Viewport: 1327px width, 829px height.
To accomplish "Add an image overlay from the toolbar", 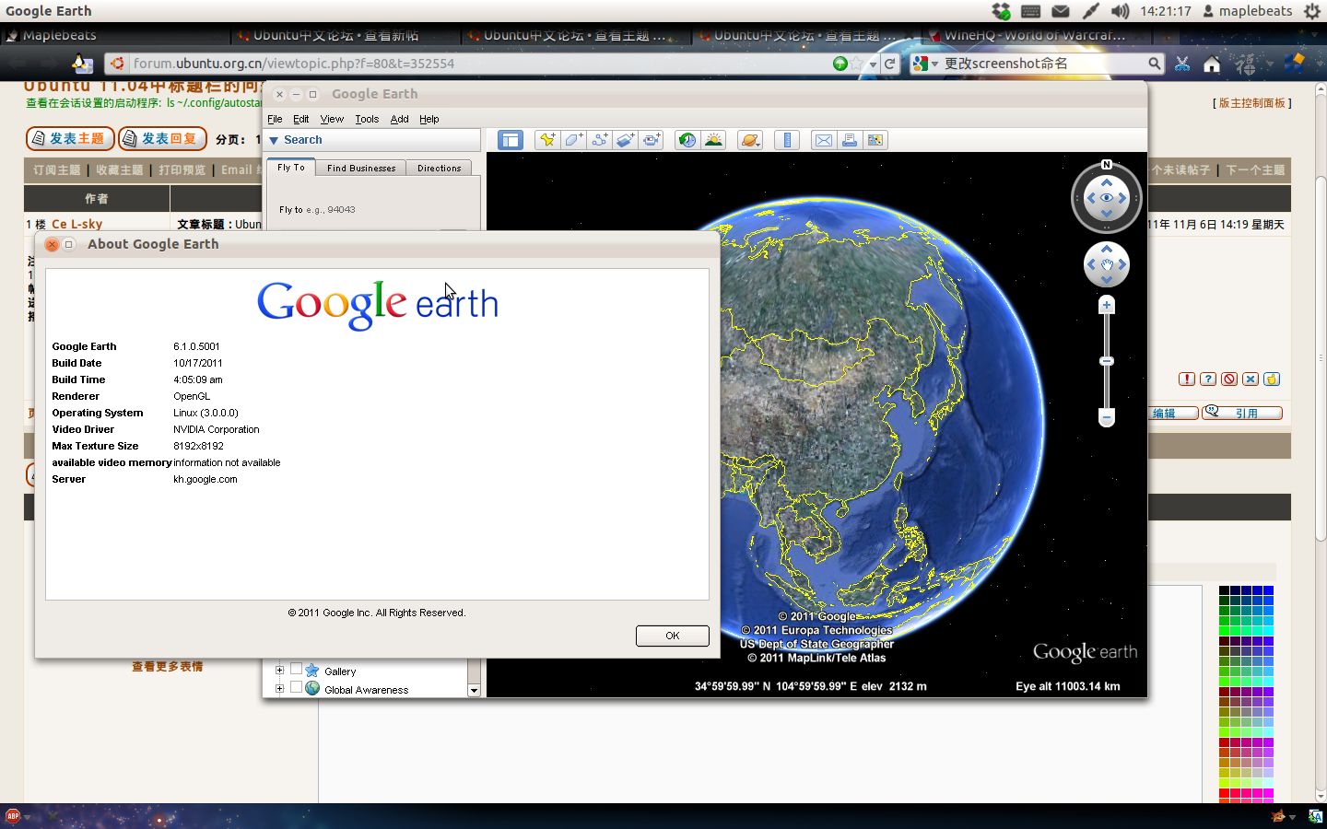I will coord(625,140).
